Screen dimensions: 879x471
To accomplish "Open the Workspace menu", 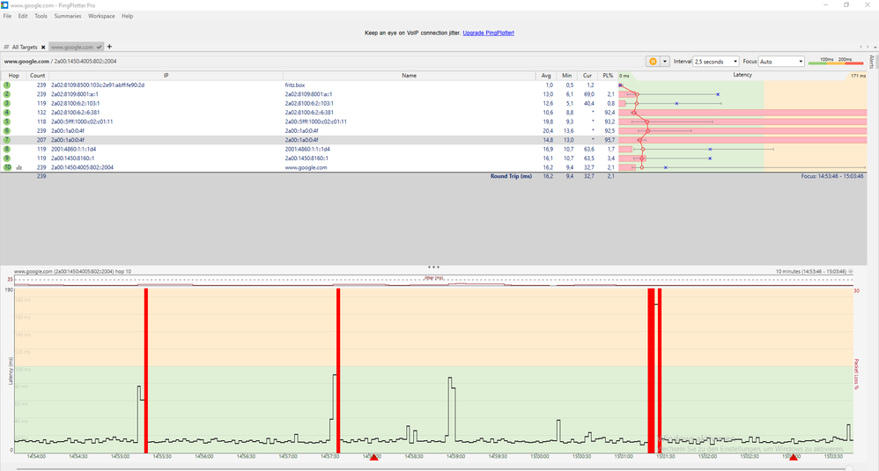I will pyautogui.click(x=101, y=16).
